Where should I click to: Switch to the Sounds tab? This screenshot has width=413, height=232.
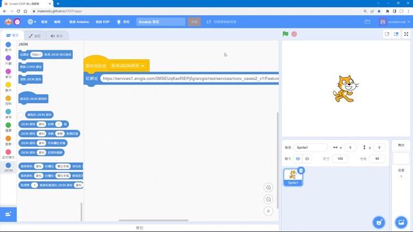(x=57, y=36)
